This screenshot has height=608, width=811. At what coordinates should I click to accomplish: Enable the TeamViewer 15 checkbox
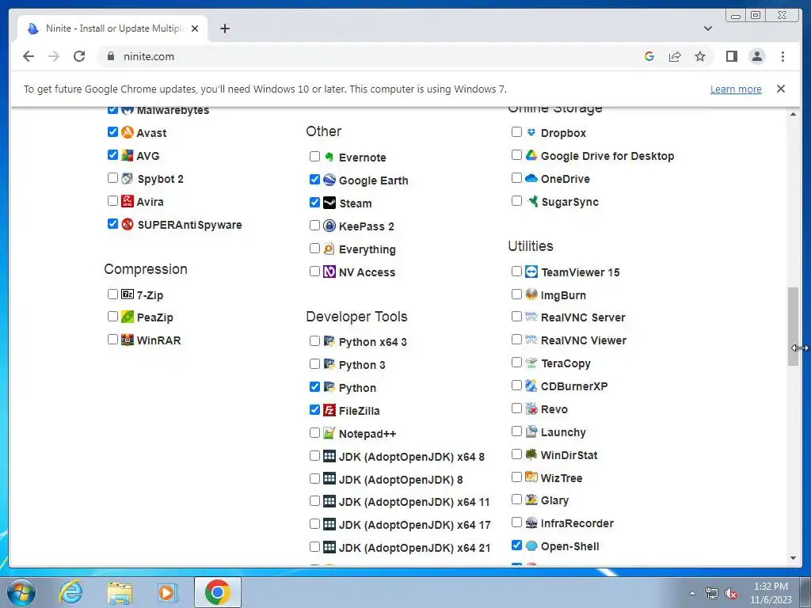(x=516, y=271)
